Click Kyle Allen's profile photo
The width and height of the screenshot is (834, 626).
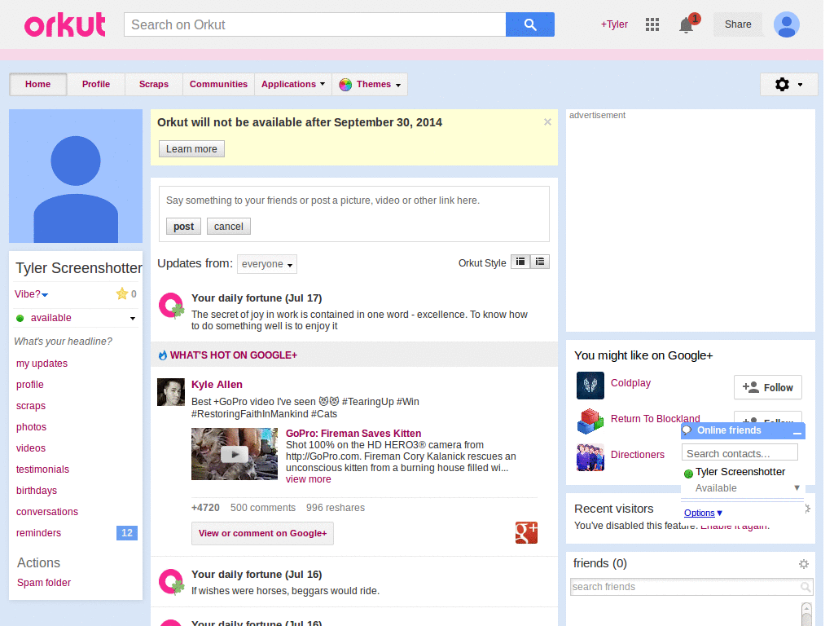(x=171, y=392)
